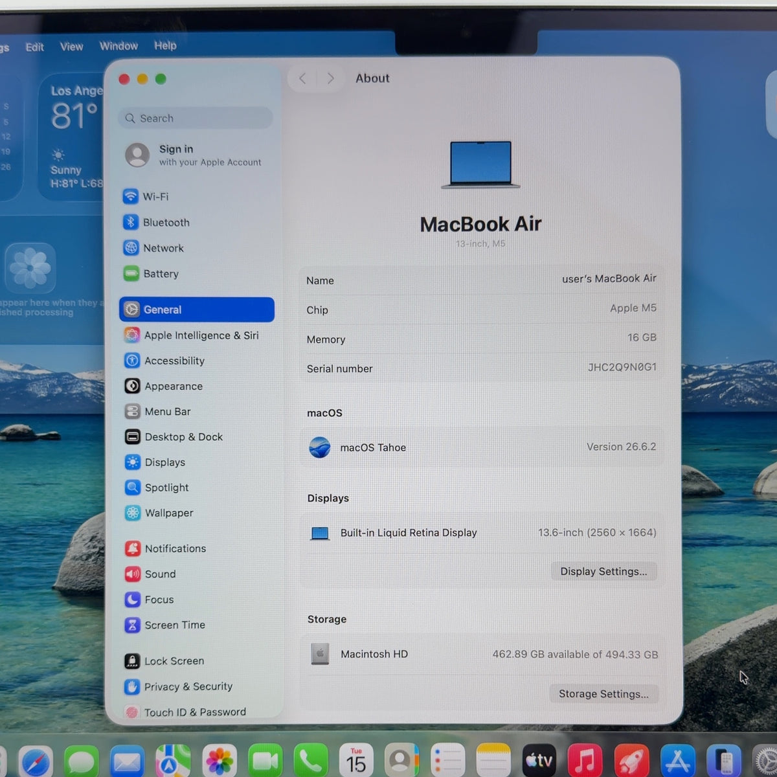Viewport: 777px width, 777px height.
Task: Click the macOS Tahoe version row
Action: [x=481, y=447]
